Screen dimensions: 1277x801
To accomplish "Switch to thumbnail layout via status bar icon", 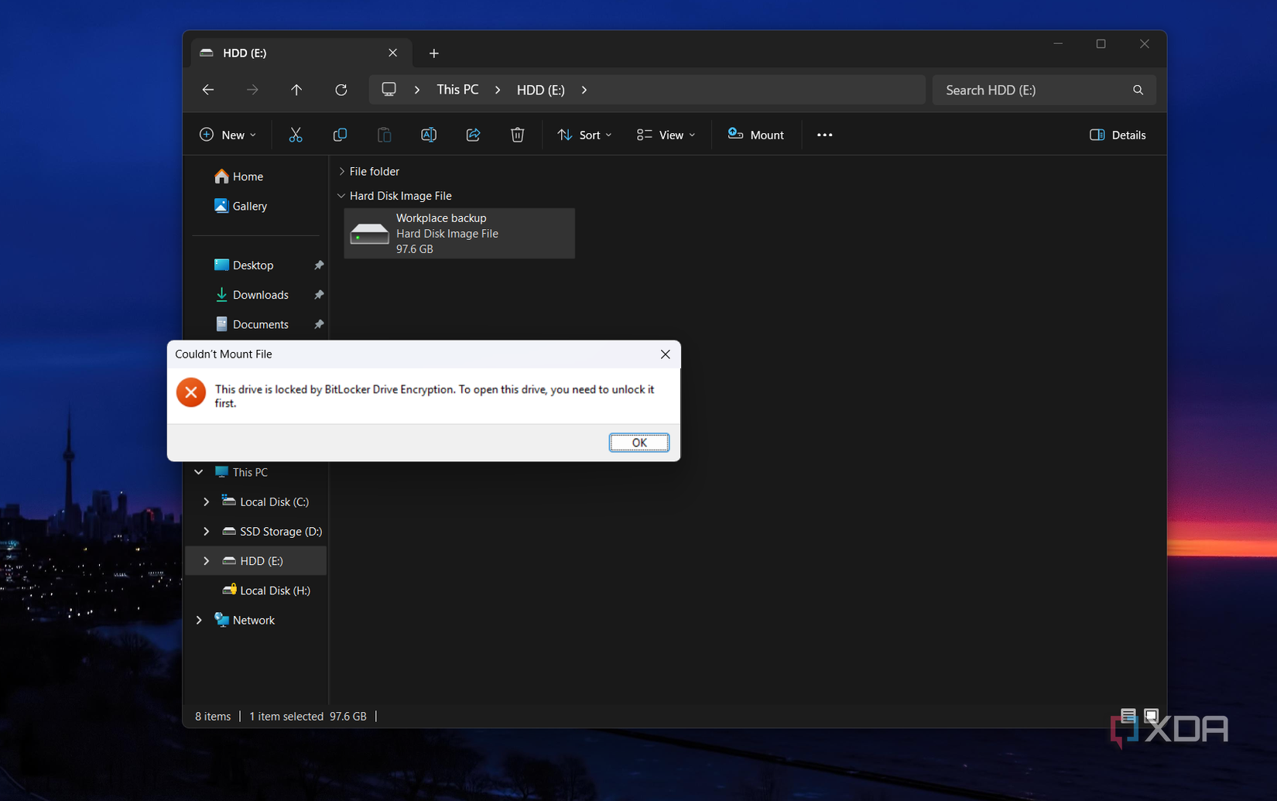I will [x=1152, y=715].
